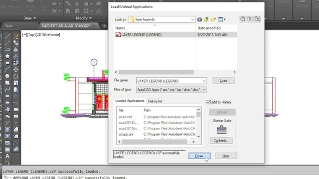Add a new drawing tab with plus
Viewport: 319px width, 179px height.
[x=105, y=26]
